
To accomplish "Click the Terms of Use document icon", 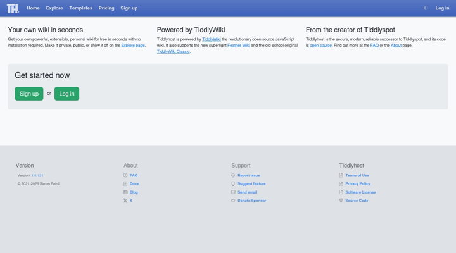I will [341, 175].
